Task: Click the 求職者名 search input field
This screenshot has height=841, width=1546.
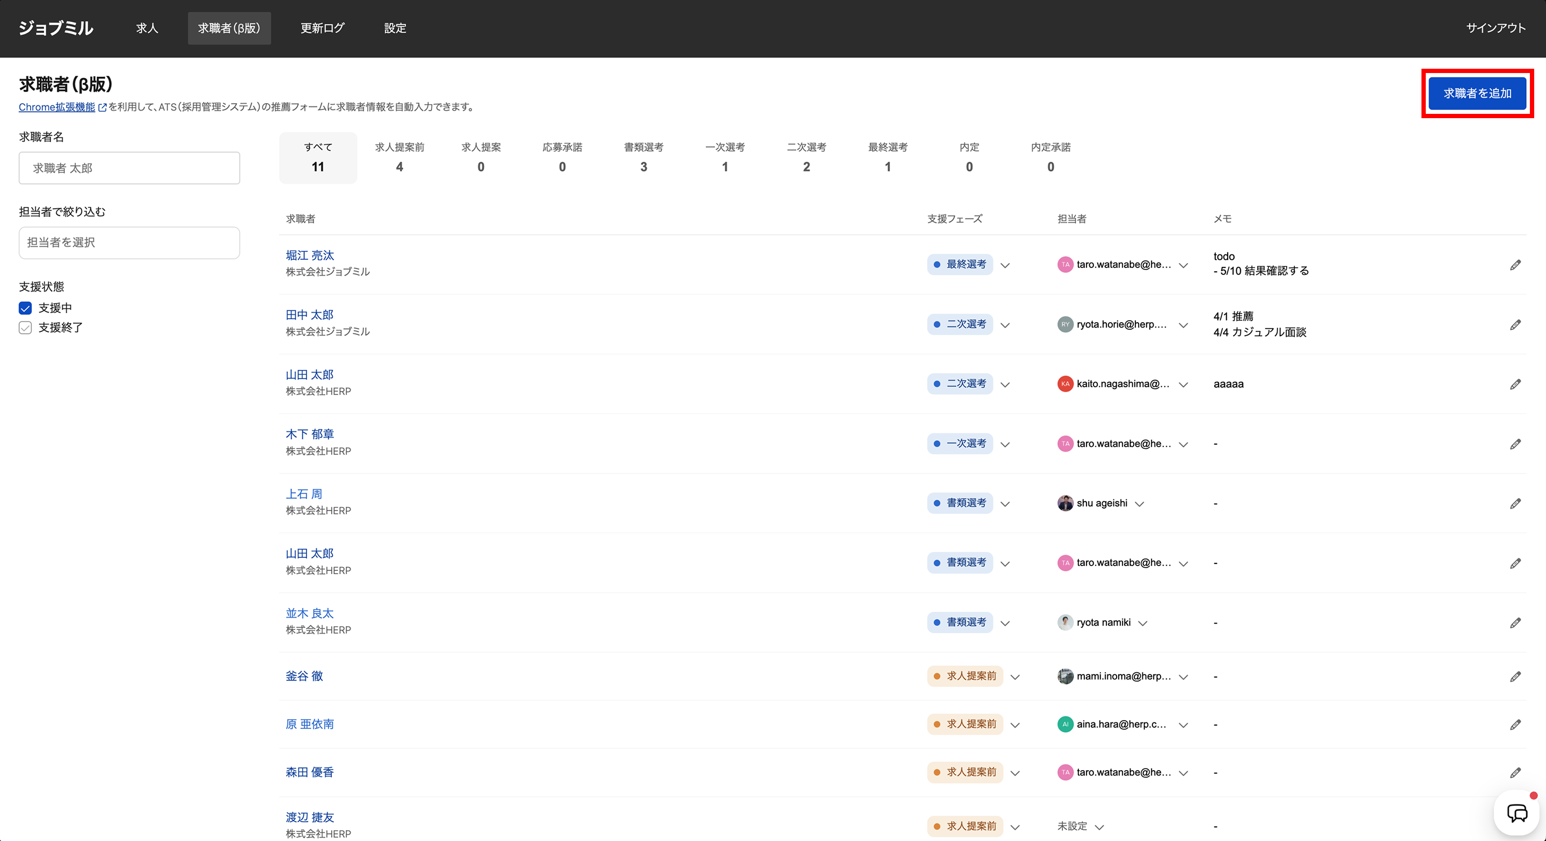Action: [x=129, y=168]
